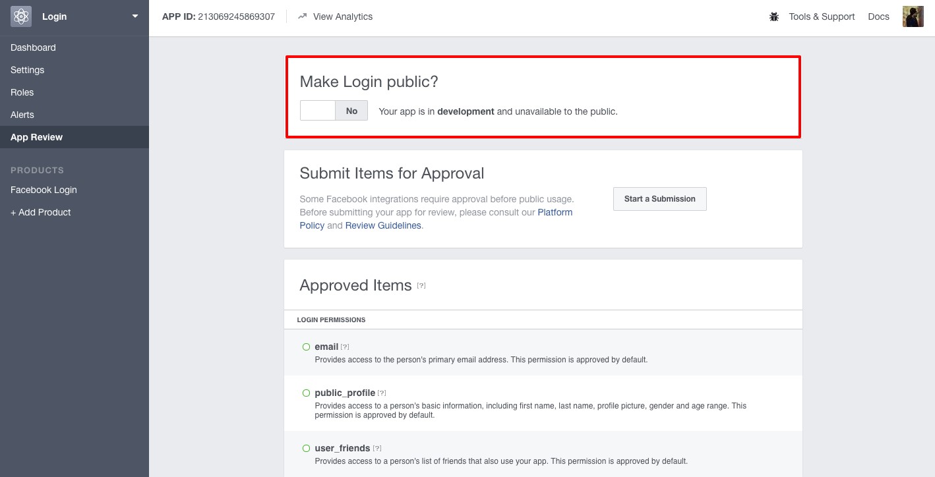Open Settings in the sidebar

click(x=27, y=70)
